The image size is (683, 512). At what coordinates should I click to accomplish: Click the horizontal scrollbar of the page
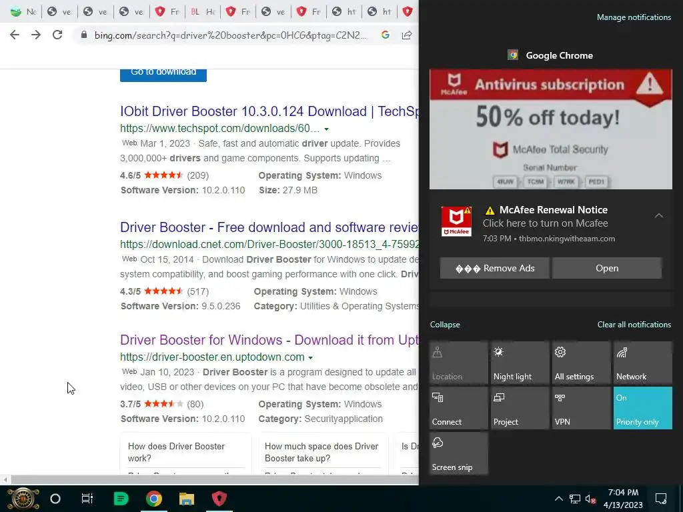click(x=214, y=480)
